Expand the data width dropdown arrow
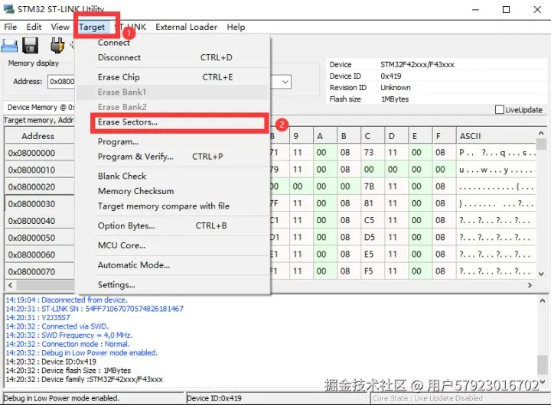The image size is (551, 405). click(x=285, y=82)
